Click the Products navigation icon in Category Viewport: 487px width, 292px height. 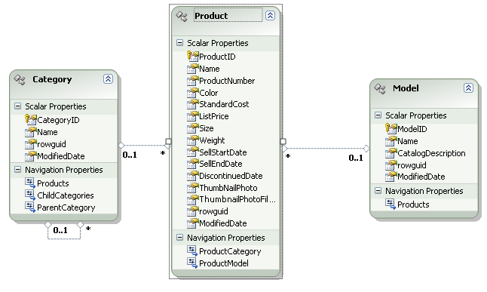(x=30, y=183)
